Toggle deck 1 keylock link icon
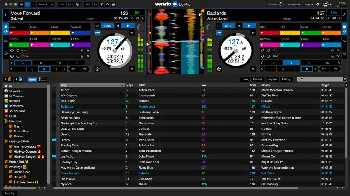The image size is (350, 196). 98,33
